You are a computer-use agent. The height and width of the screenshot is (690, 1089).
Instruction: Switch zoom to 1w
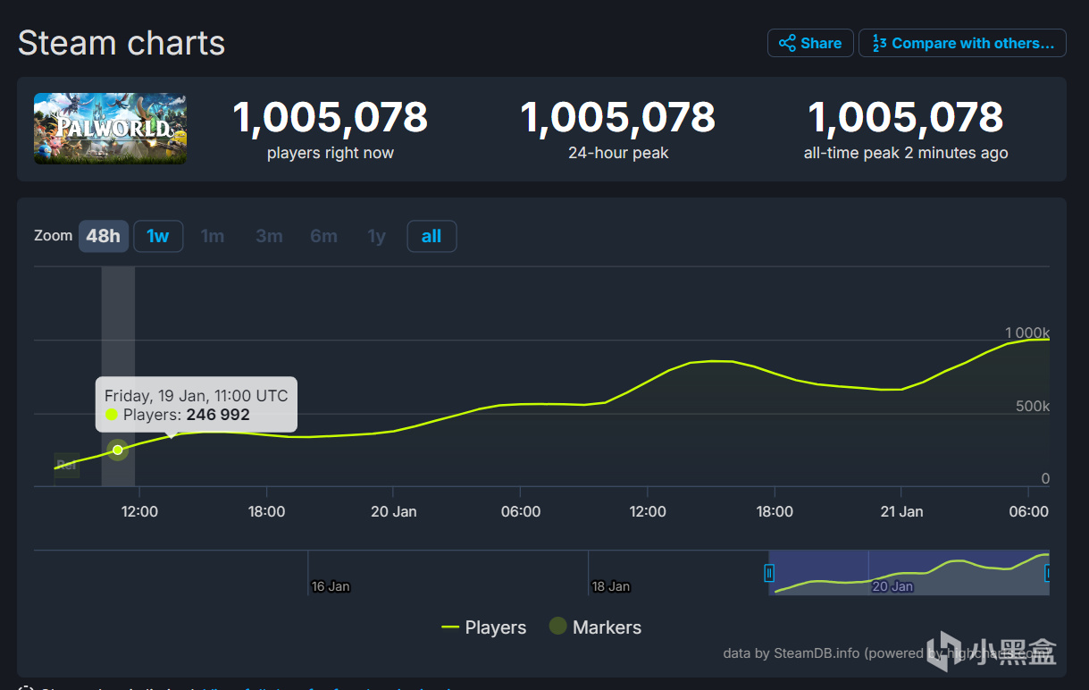[158, 236]
